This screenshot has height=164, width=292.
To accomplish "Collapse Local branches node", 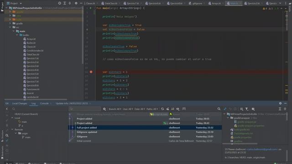I will coord(12,118).
